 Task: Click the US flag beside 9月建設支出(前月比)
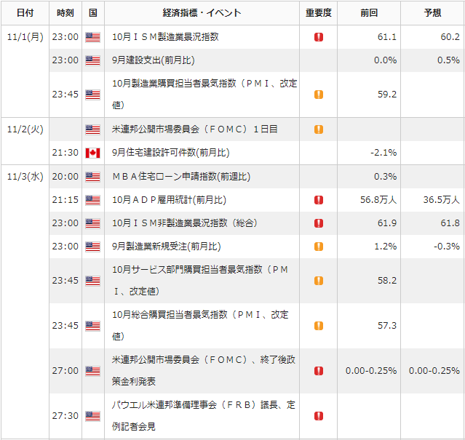tap(93, 60)
